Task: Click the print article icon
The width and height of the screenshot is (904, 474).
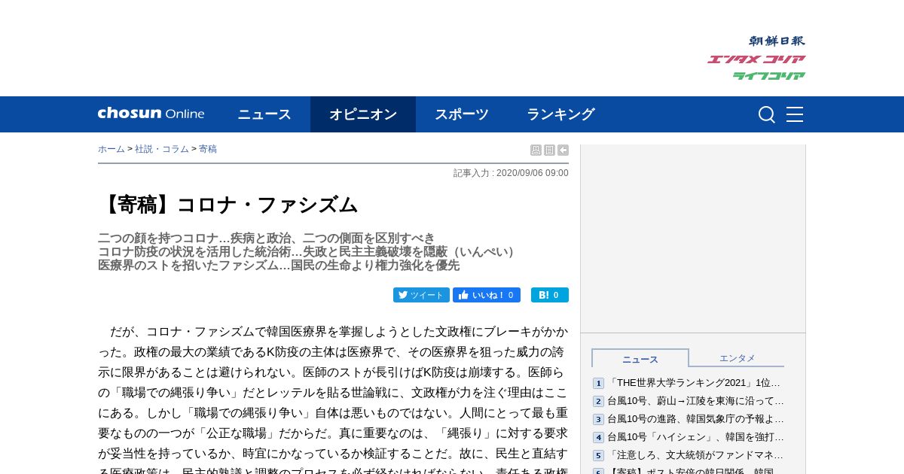Action: pyautogui.click(x=536, y=150)
